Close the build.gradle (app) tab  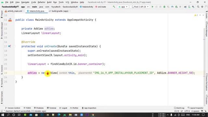tap(70, 11)
